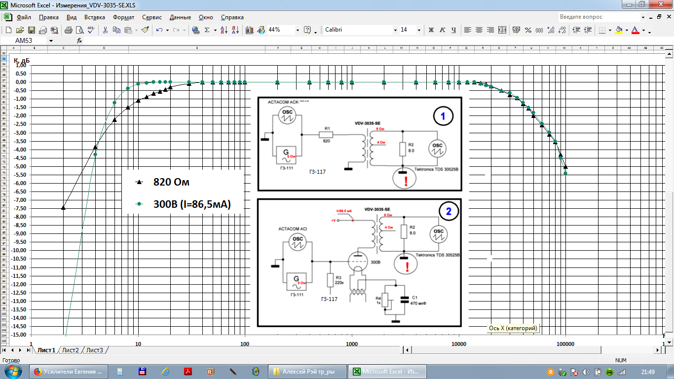Sort ascending with the A-Я icon
Screen dimensions: 674x379
point(223,30)
